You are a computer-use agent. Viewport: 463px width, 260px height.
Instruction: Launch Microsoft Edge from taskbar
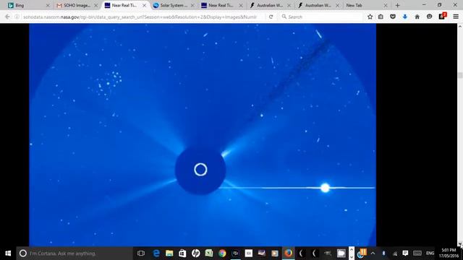[x=156, y=253]
